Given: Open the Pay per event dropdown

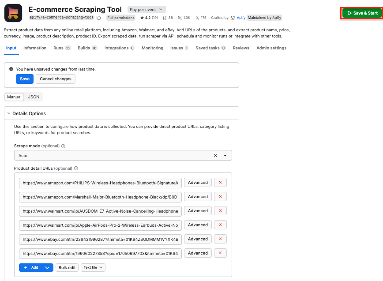Looking at the screenshot, I should point(146,9).
